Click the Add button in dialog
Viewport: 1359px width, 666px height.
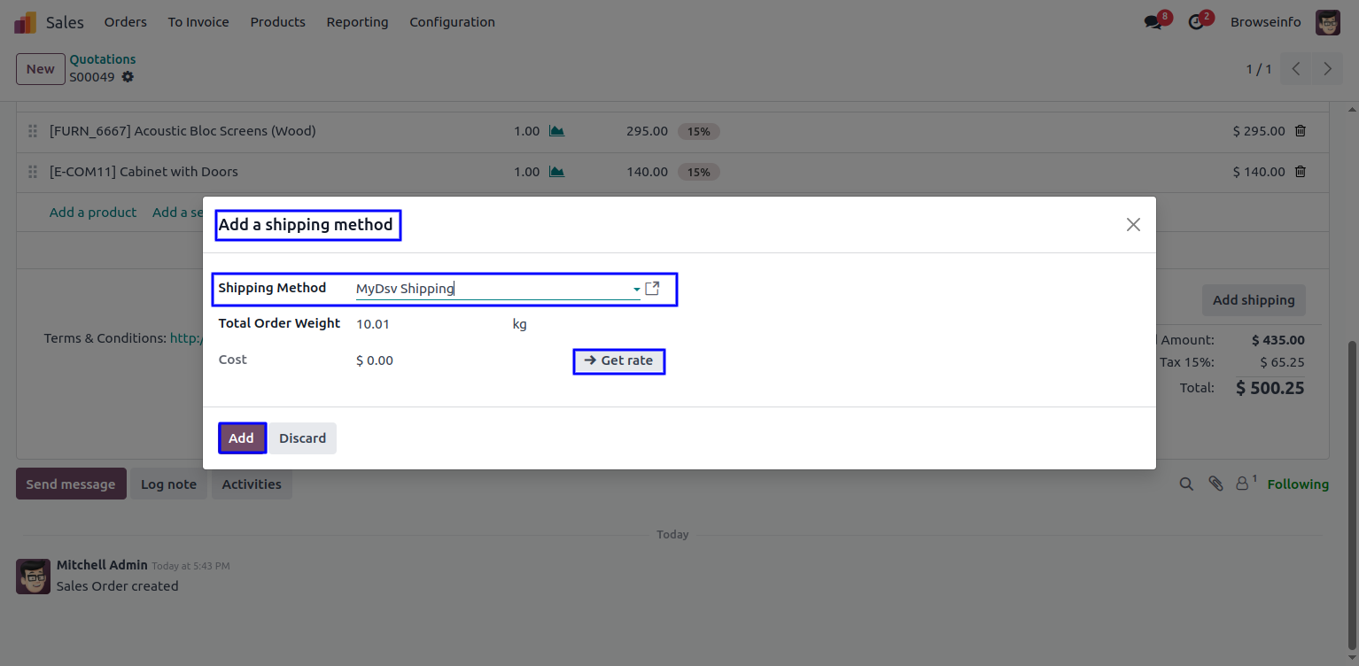tap(241, 438)
